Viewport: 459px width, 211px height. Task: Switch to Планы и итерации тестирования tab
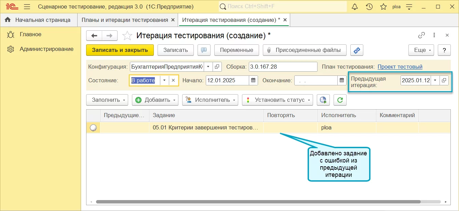pos(125,20)
